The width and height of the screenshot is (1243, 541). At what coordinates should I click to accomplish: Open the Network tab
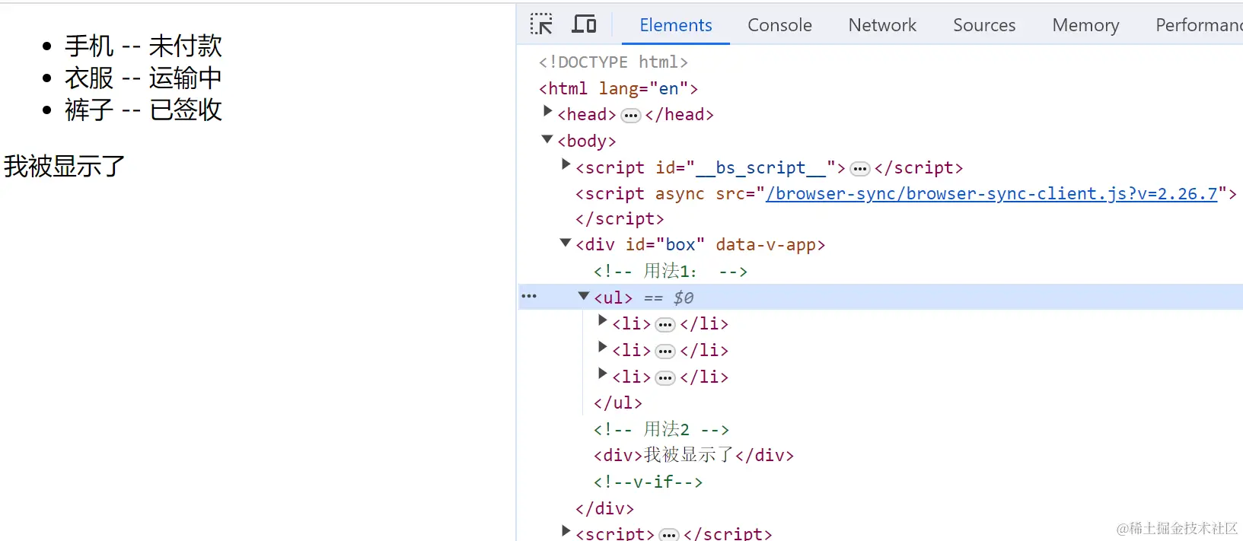(882, 25)
